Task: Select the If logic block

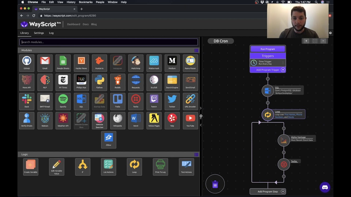Action: pos(83,167)
